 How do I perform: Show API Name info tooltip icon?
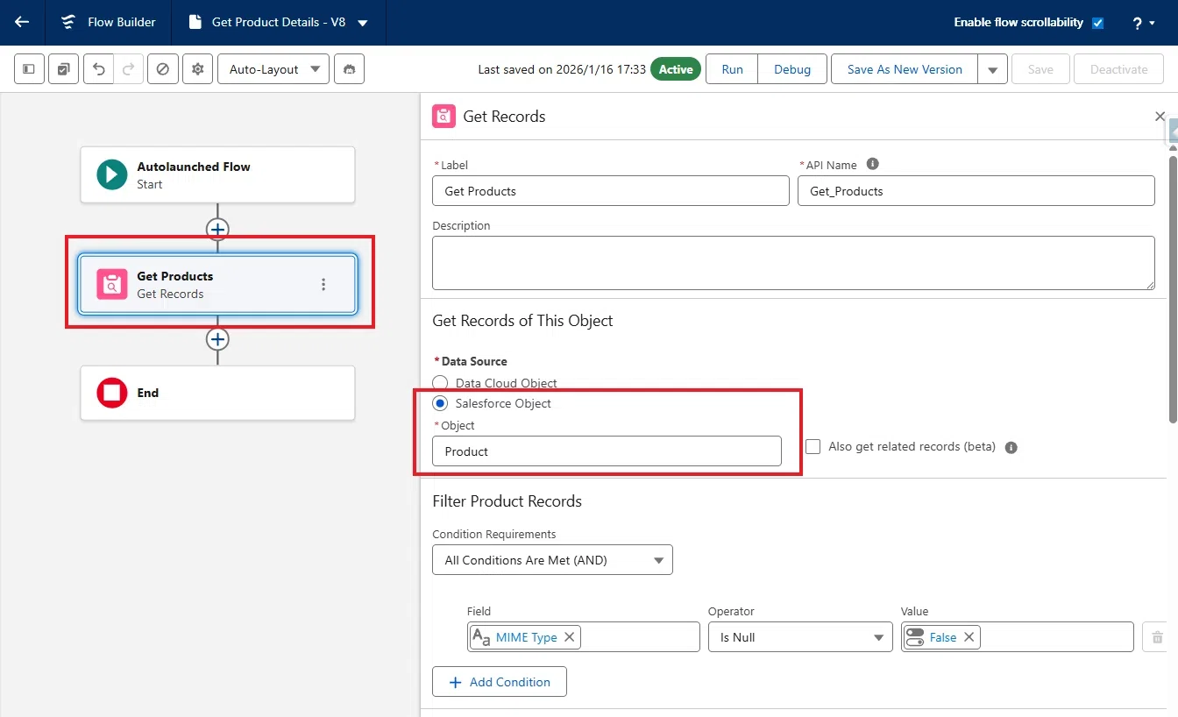click(x=872, y=164)
